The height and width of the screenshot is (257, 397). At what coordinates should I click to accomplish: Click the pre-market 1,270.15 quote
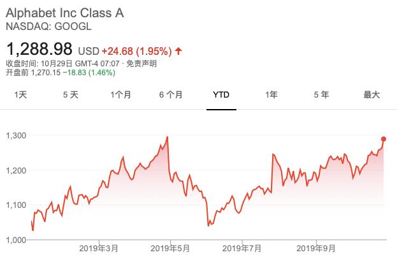point(46,73)
